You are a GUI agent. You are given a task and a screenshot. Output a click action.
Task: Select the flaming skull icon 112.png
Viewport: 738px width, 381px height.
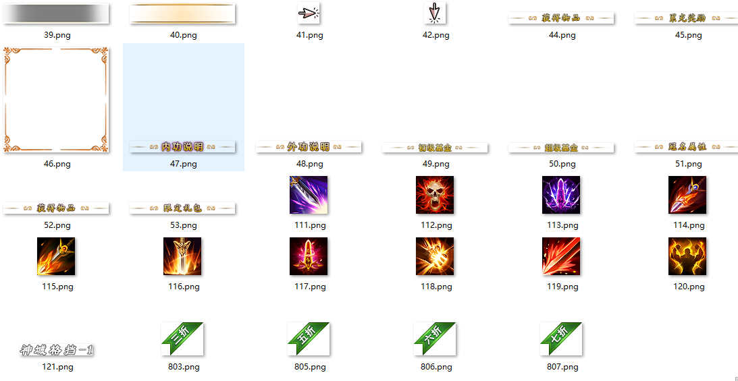(435, 195)
